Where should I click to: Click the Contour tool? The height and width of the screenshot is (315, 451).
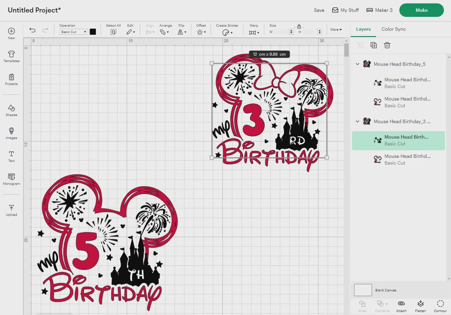(x=440, y=306)
